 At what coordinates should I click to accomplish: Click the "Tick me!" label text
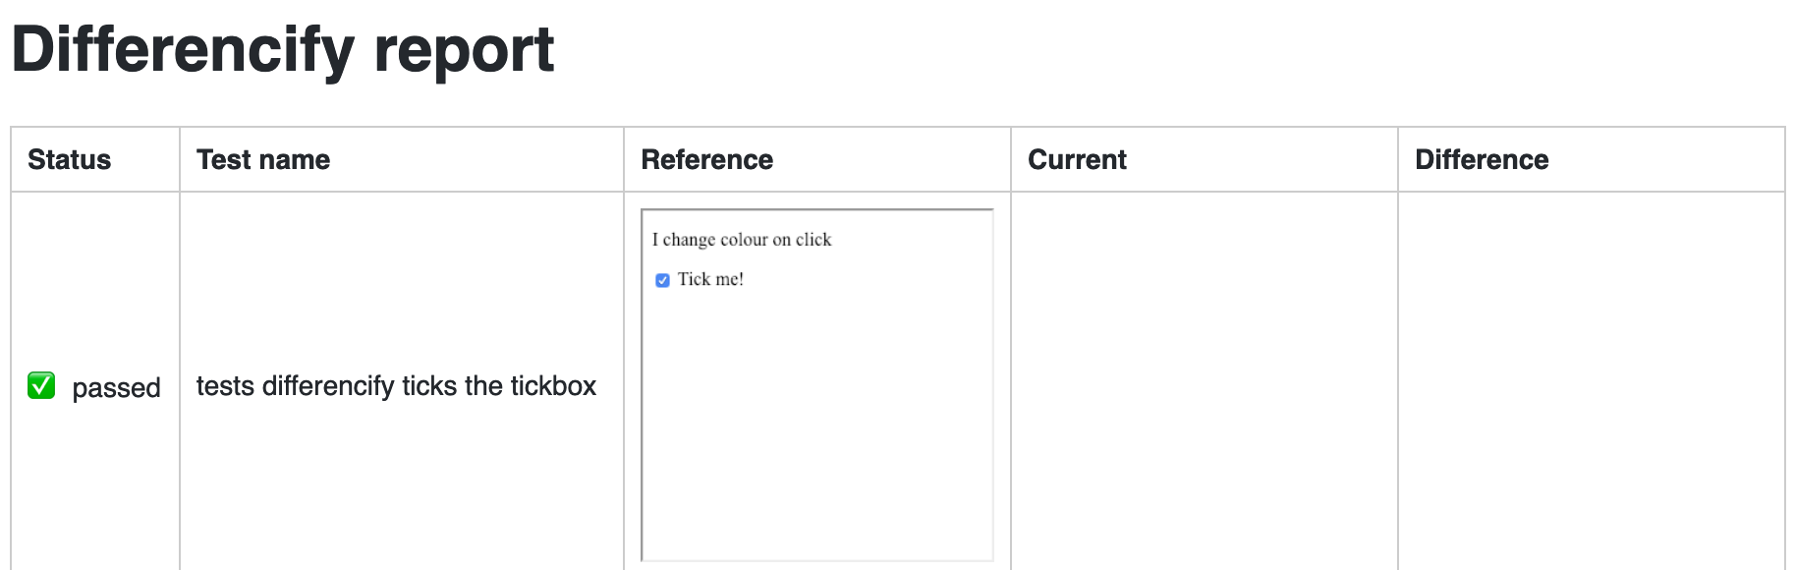tap(710, 279)
